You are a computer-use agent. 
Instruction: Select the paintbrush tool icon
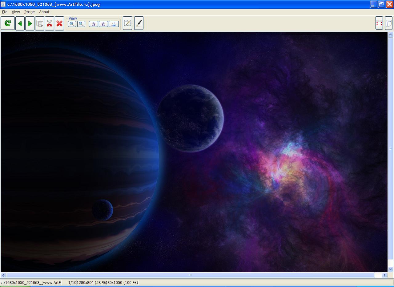[139, 23]
